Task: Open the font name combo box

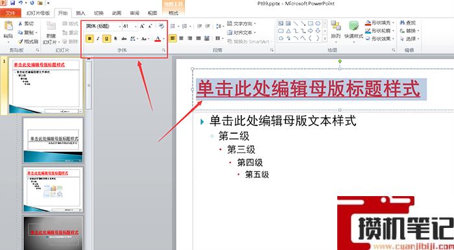Action: coord(103,27)
